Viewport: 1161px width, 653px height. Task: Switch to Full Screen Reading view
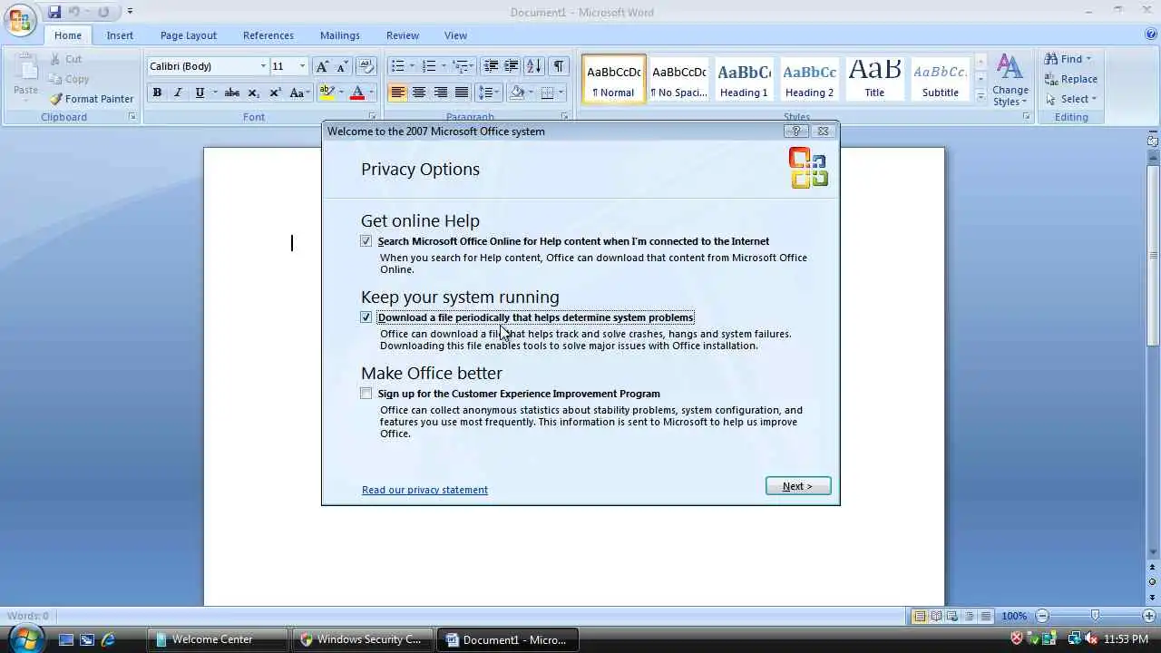click(x=936, y=616)
